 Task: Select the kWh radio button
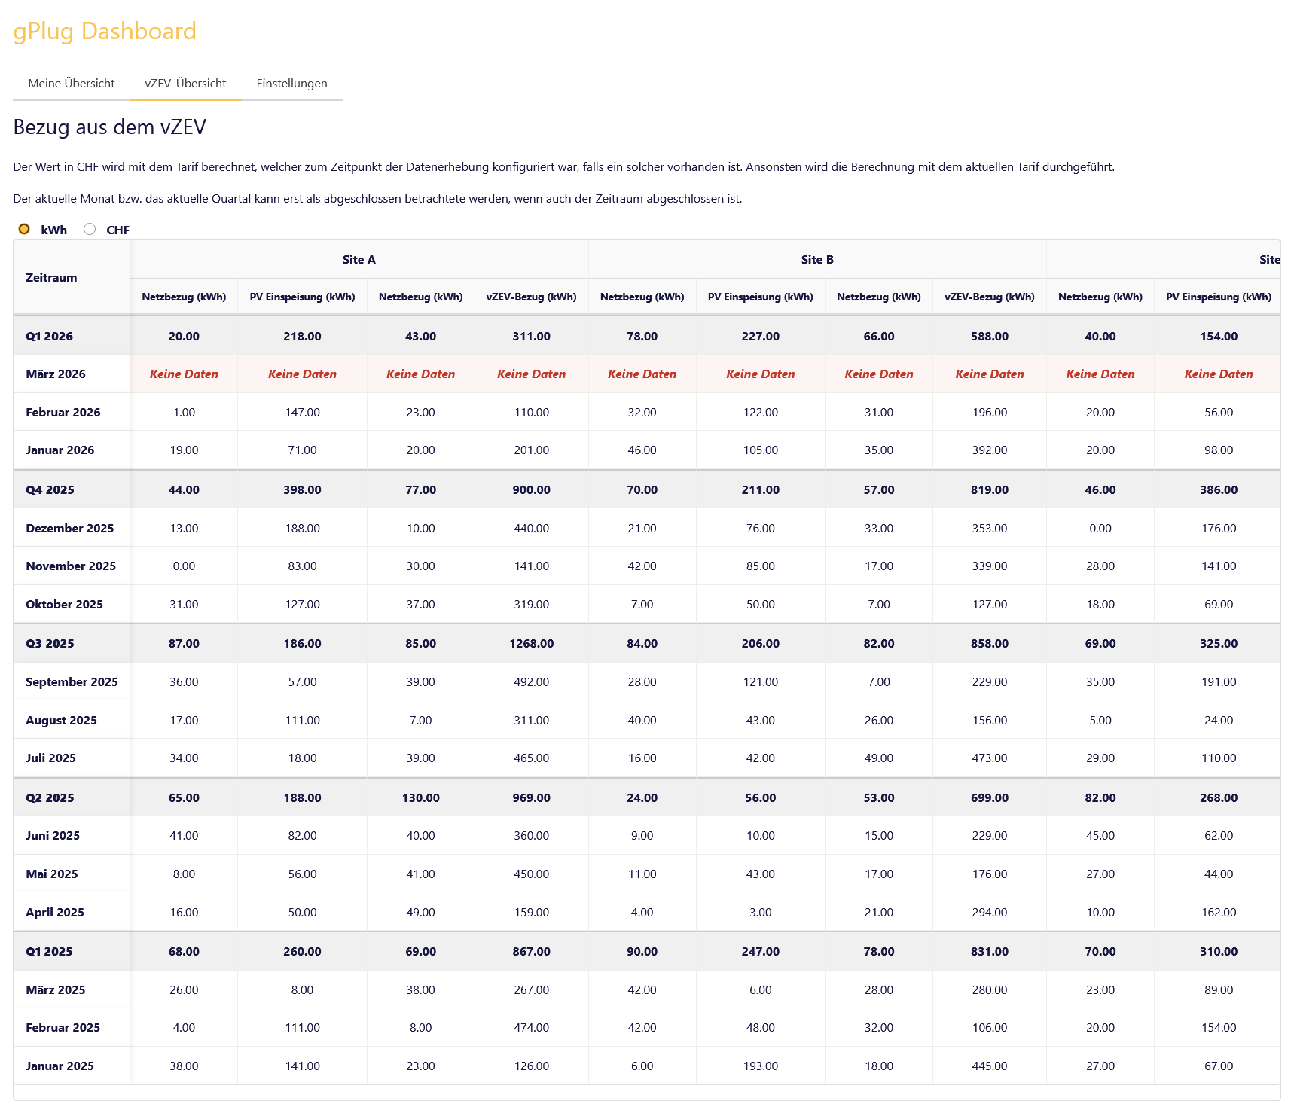pos(24,229)
